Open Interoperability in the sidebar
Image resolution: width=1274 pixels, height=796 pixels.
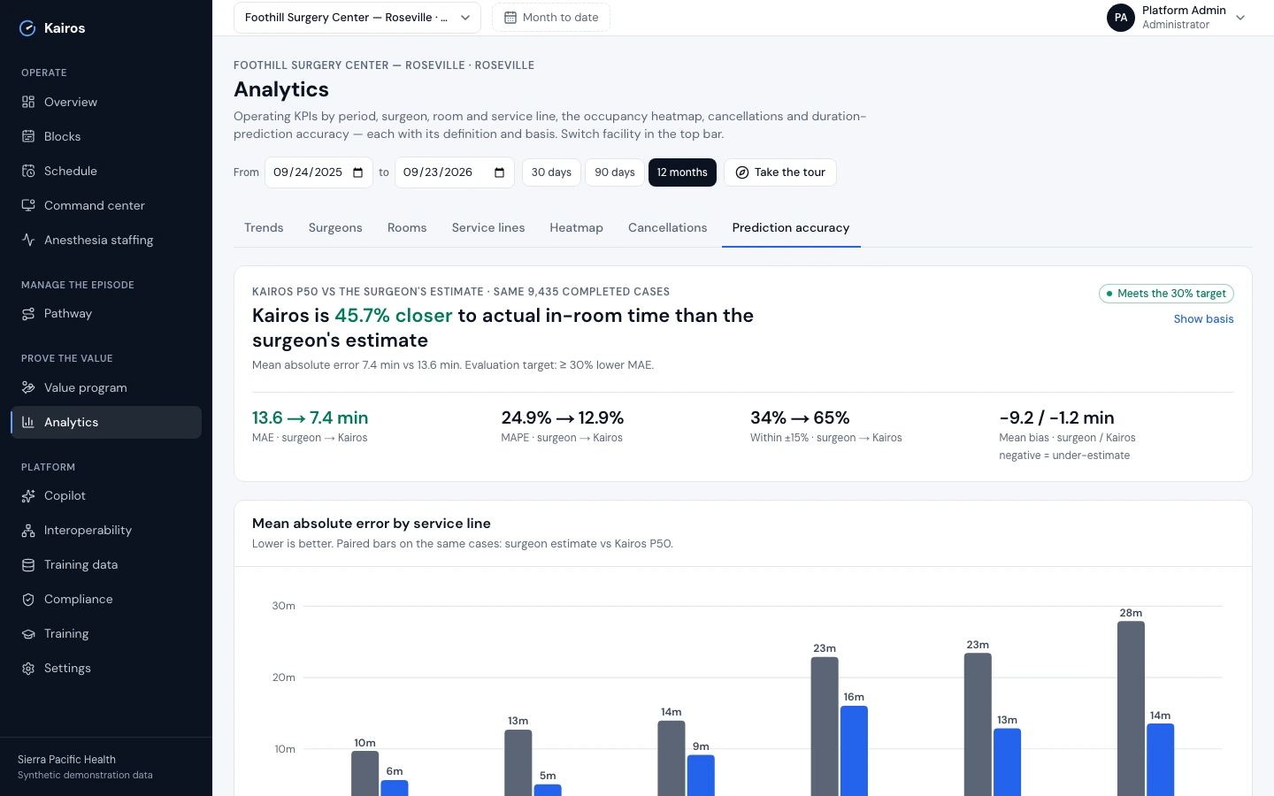[106, 530]
